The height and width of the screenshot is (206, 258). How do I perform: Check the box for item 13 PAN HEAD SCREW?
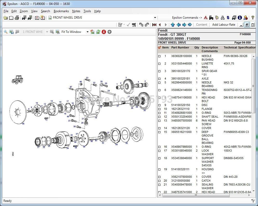[x=159, y=121]
